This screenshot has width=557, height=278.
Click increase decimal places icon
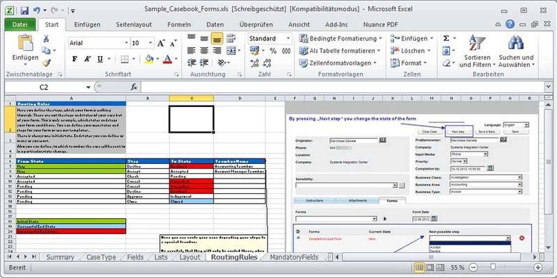(254, 63)
